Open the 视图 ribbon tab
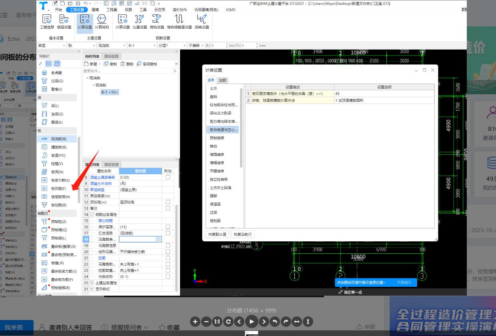 click(x=128, y=10)
